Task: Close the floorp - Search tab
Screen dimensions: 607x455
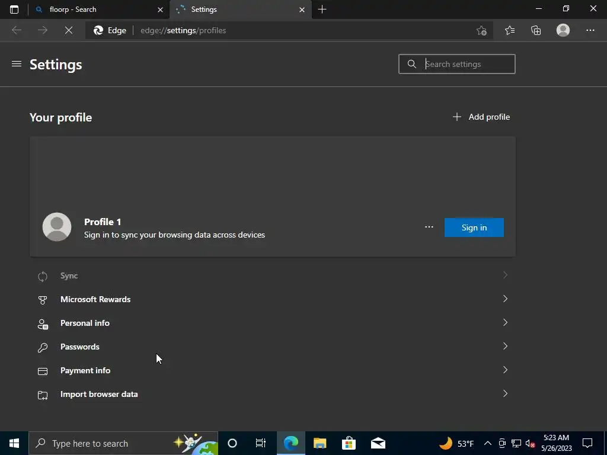Action: (160, 9)
